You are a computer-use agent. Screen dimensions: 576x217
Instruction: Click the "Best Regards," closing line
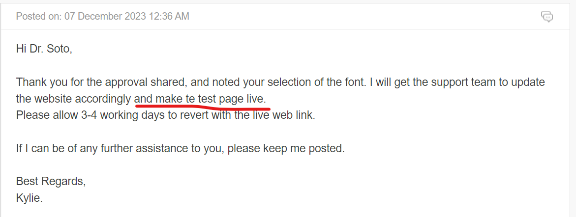coord(51,182)
